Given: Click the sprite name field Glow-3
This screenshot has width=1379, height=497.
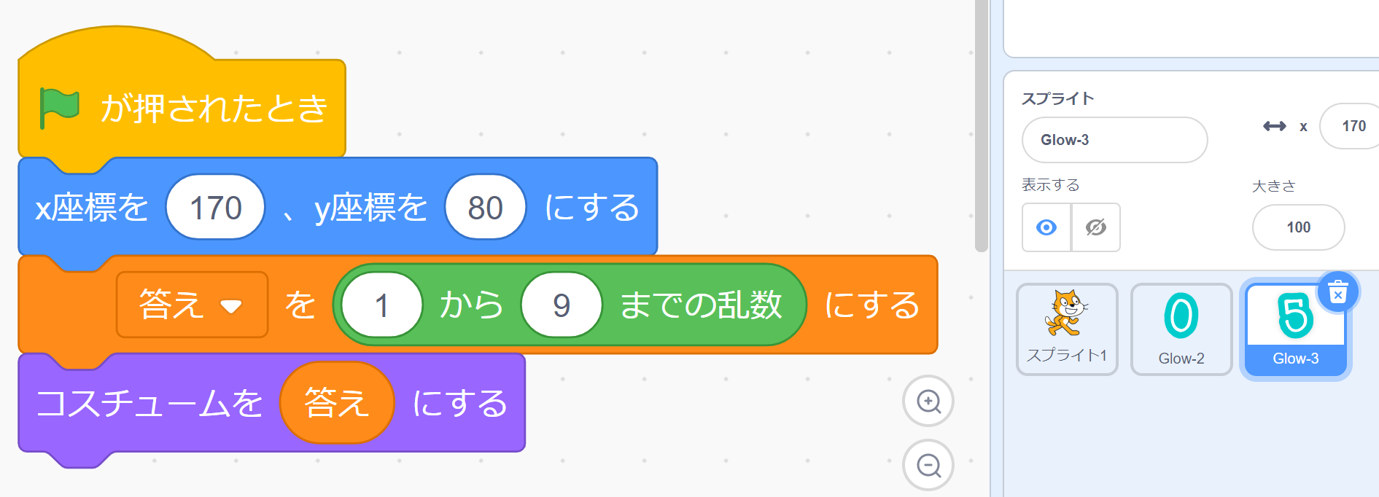Looking at the screenshot, I should click(x=1114, y=140).
